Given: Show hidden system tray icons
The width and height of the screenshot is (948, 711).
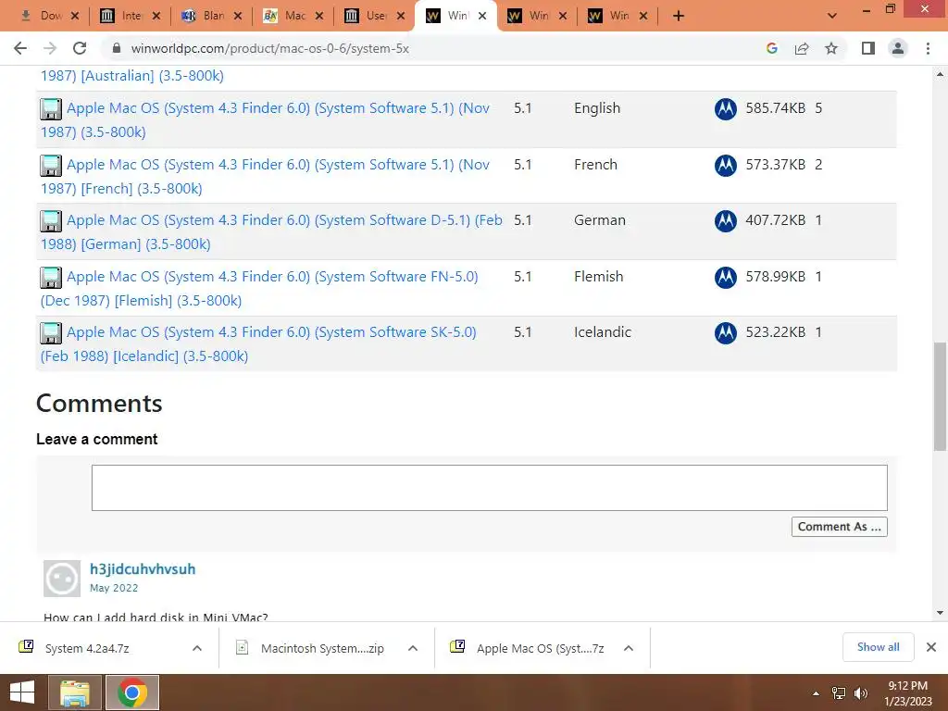Looking at the screenshot, I should [x=817, y=692].
